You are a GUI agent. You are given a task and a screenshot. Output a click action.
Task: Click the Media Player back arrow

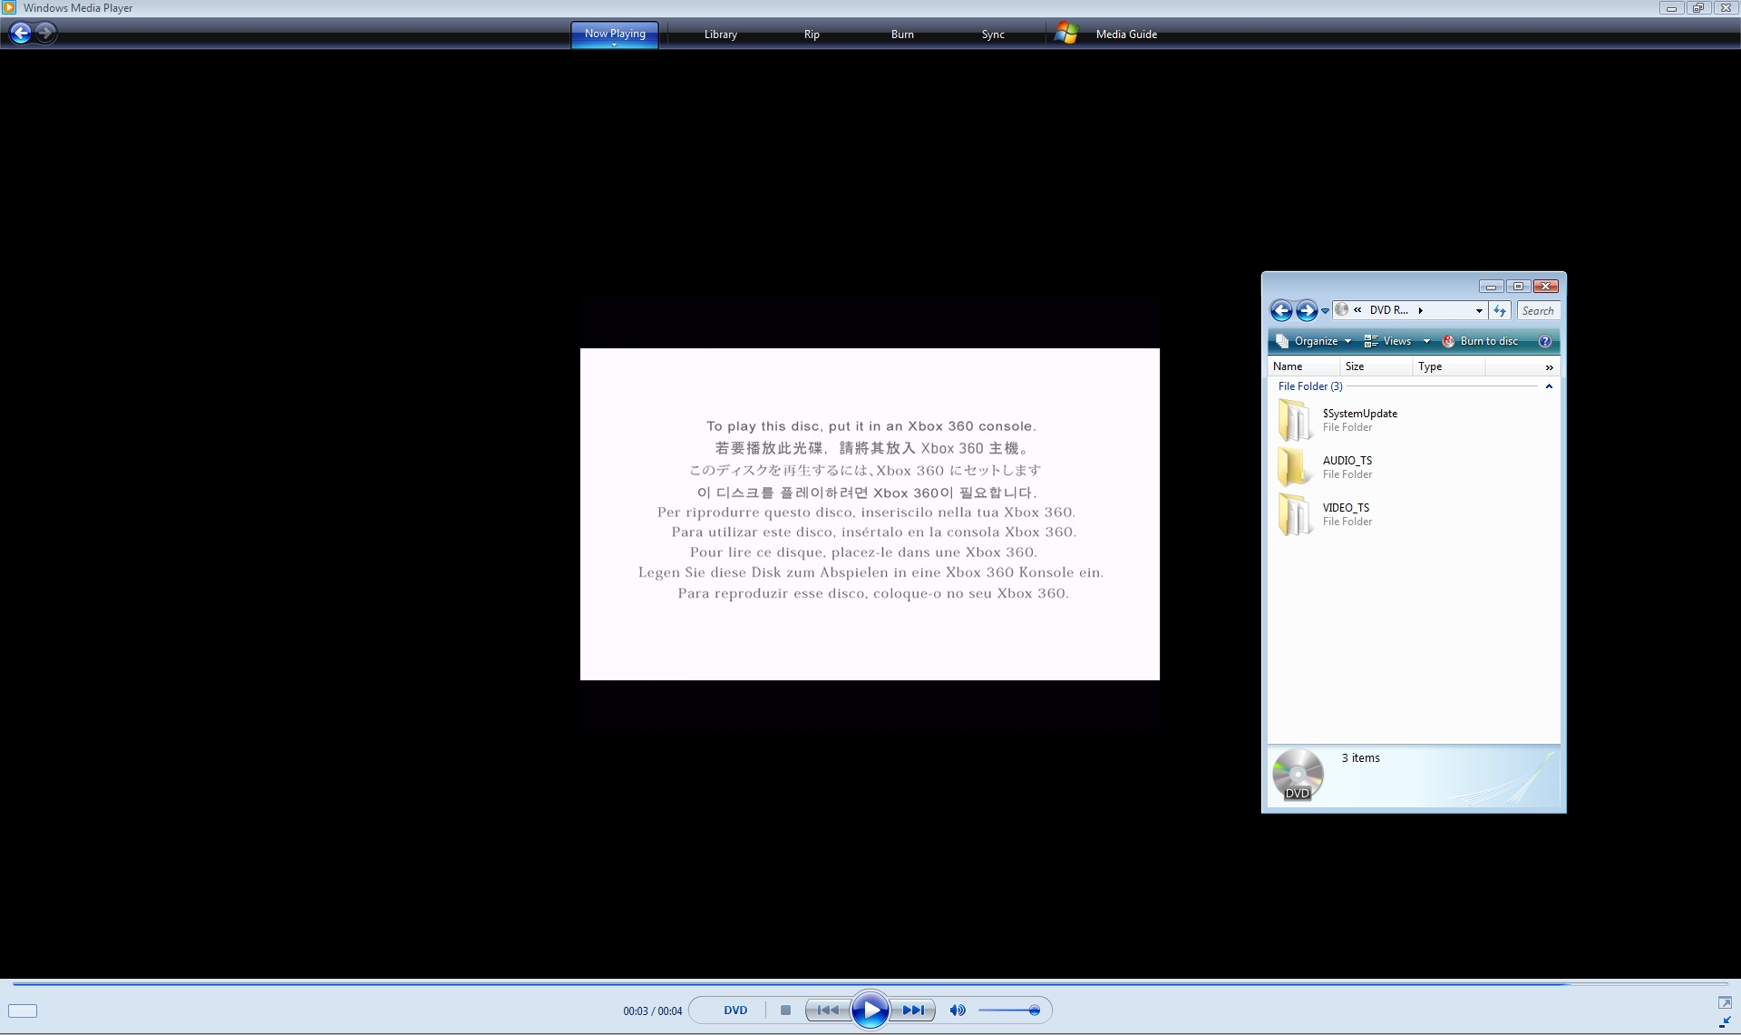click(20, 34)
